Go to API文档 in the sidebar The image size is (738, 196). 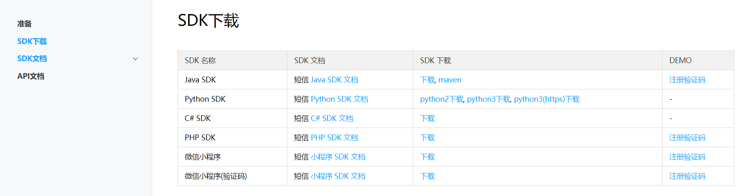tap(31, 76)
